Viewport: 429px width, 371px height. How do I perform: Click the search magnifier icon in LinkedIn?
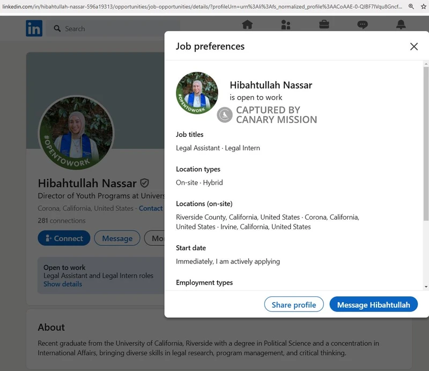pyautogui.click(x=57, y=28)
